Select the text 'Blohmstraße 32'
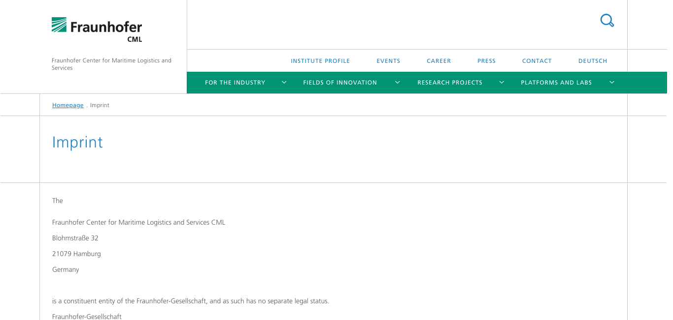The height and width of the screenshot is (320, 673). [x=75, y=238]
